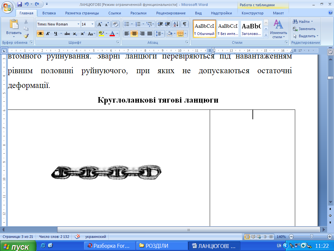Click the Office button
334x251 pixels.
7,7
